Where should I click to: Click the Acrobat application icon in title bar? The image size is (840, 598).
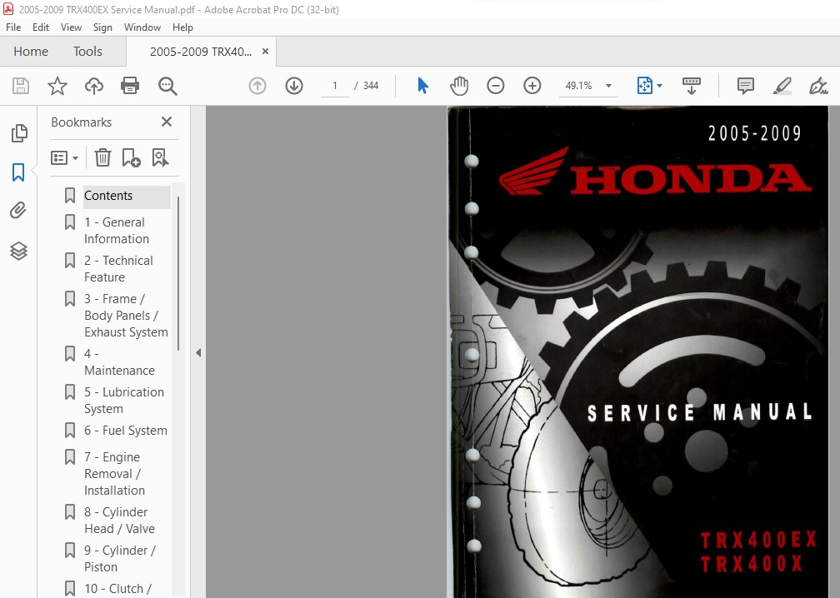pos(8,9)
